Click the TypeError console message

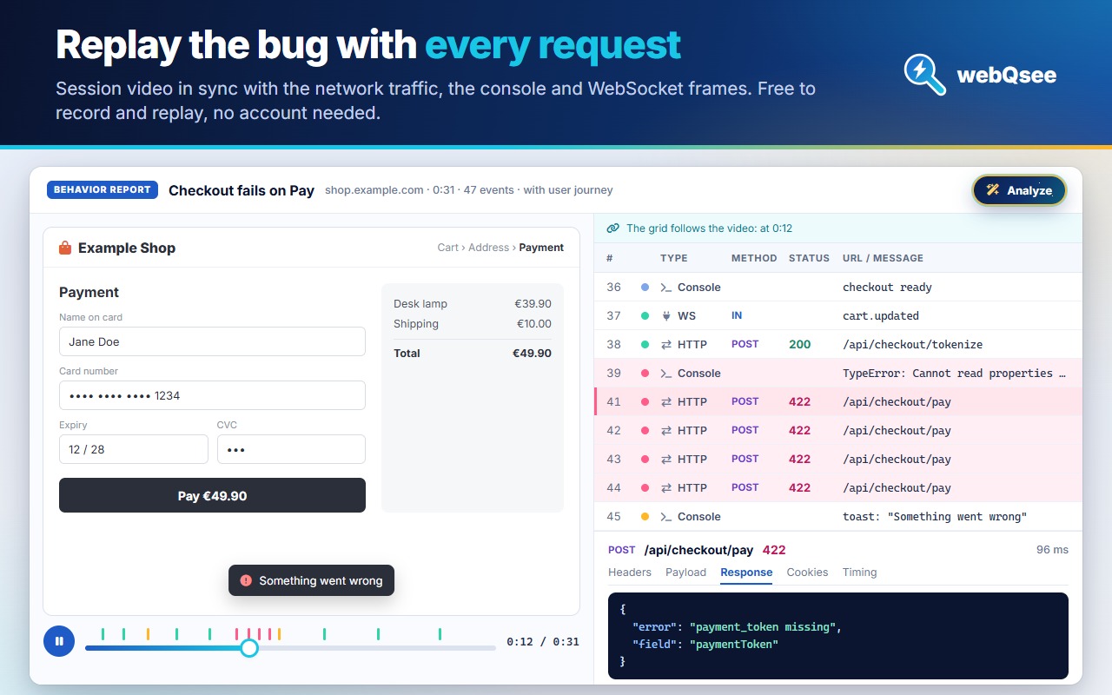pos(954,374)
